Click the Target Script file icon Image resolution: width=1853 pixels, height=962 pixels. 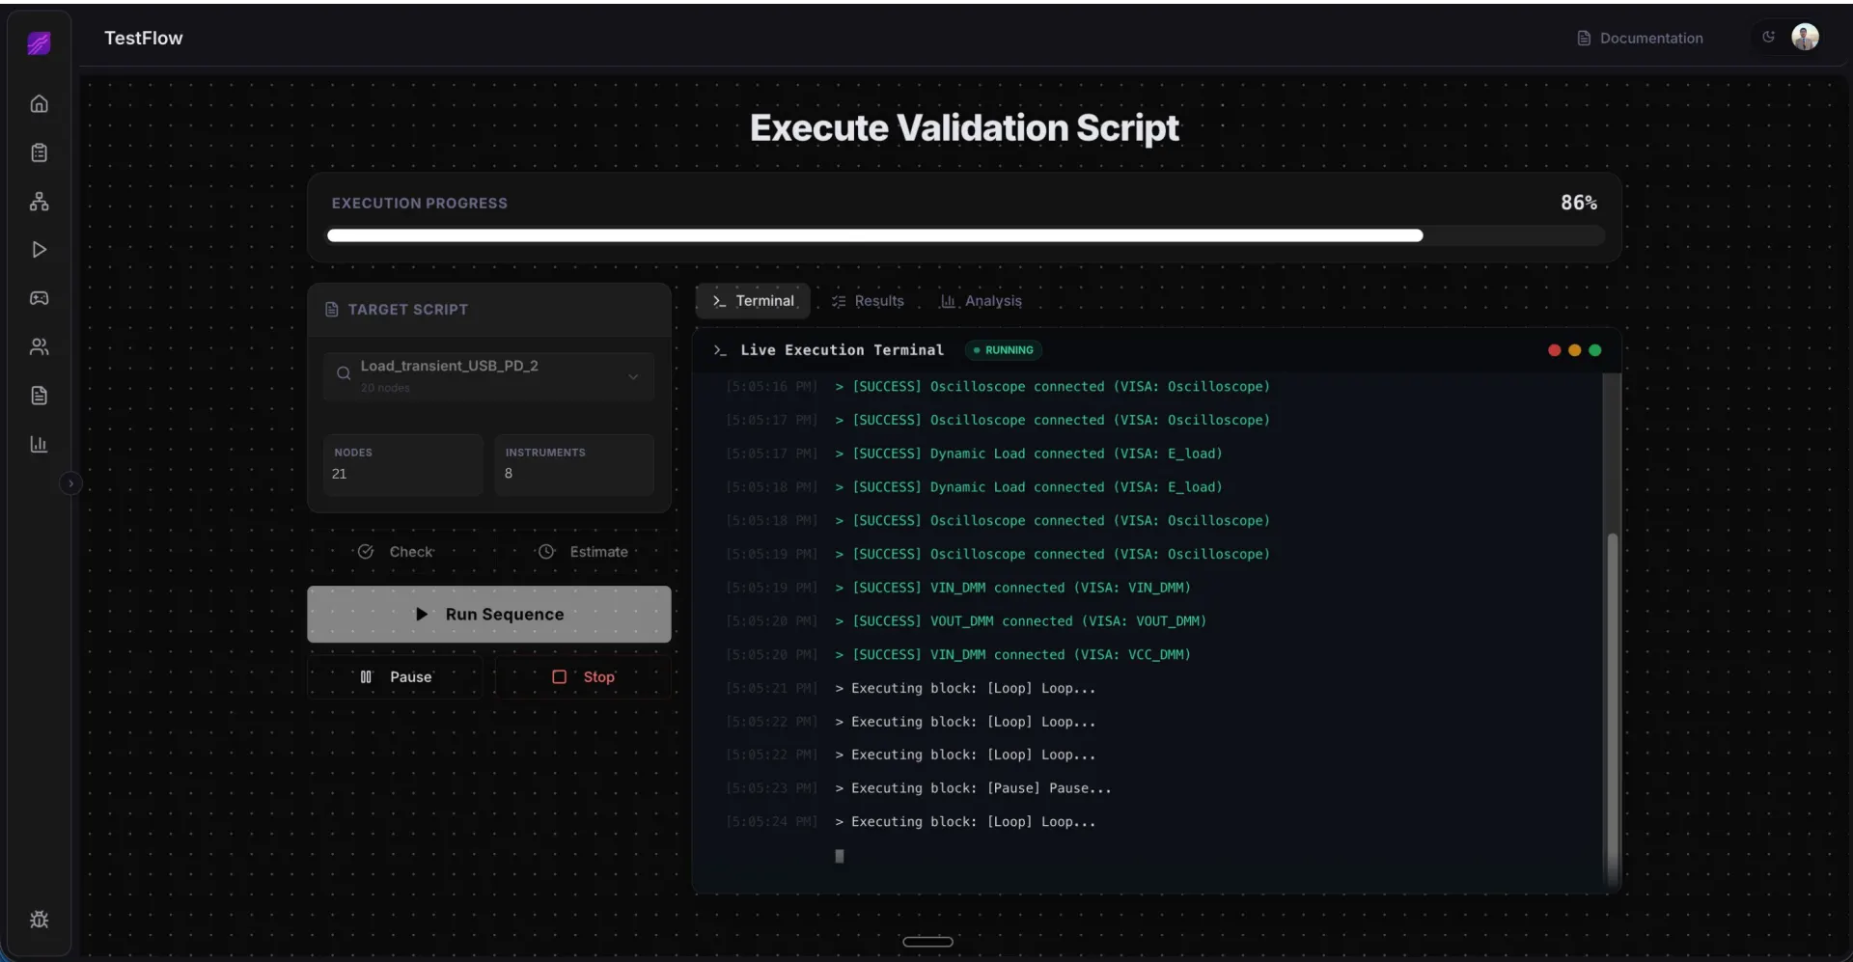pos(332,309)
